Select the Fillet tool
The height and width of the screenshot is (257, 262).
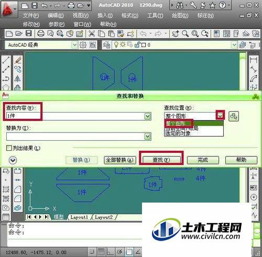pos(18,198)
